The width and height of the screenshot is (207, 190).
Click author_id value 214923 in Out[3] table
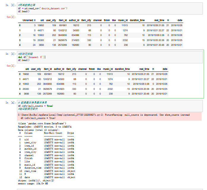pyautogui.click(x=61, y=89)
